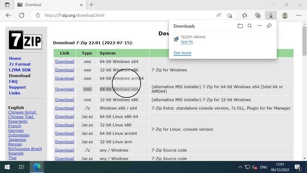This screenshot has width=307, height=173.
Task: Click the Edge icon in the taskbar
Action: 36,167
